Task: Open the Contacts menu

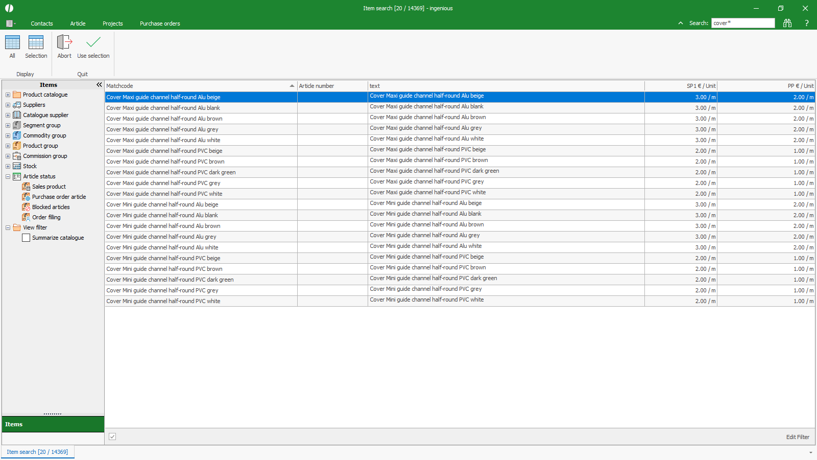Action: point(42,24)
